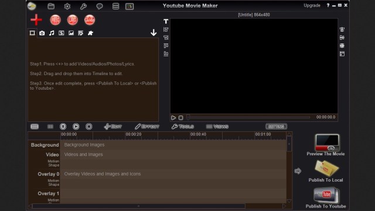The image size is (375, 211).
Task: Click the down arrow add to timeline
Action: 154,33
